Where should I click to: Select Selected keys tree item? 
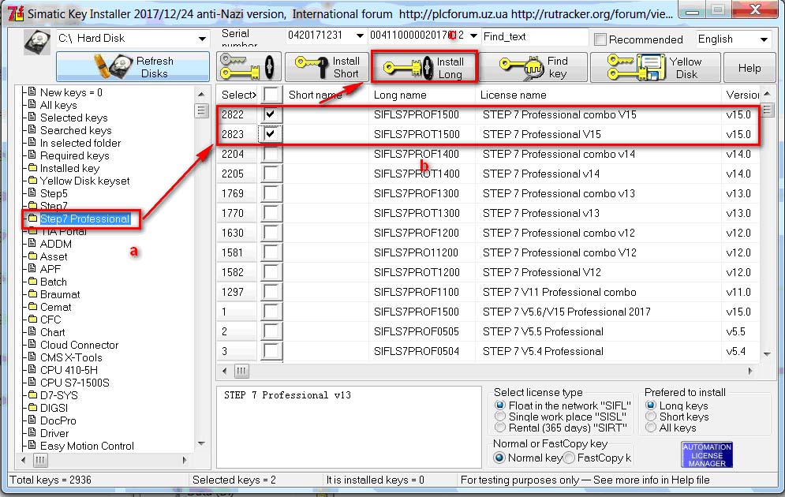74,118
